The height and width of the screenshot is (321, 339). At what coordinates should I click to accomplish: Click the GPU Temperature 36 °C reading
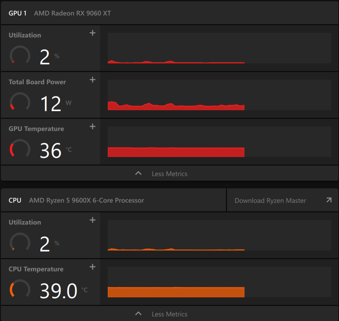[x=56, y=150]
